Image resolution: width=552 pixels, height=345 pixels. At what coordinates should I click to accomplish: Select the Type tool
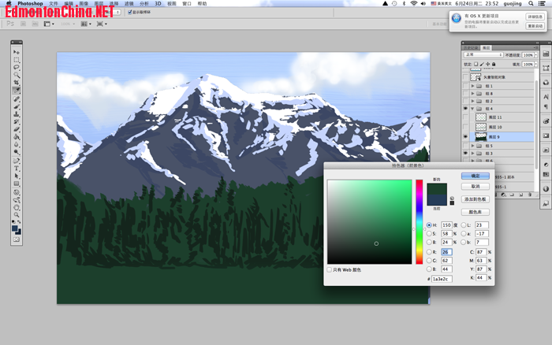pos(17,168)
